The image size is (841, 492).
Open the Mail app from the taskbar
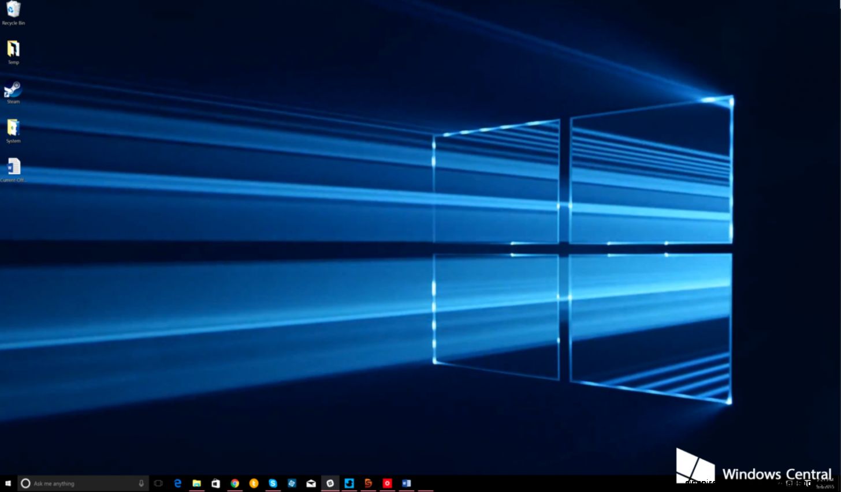coord(311,483)
